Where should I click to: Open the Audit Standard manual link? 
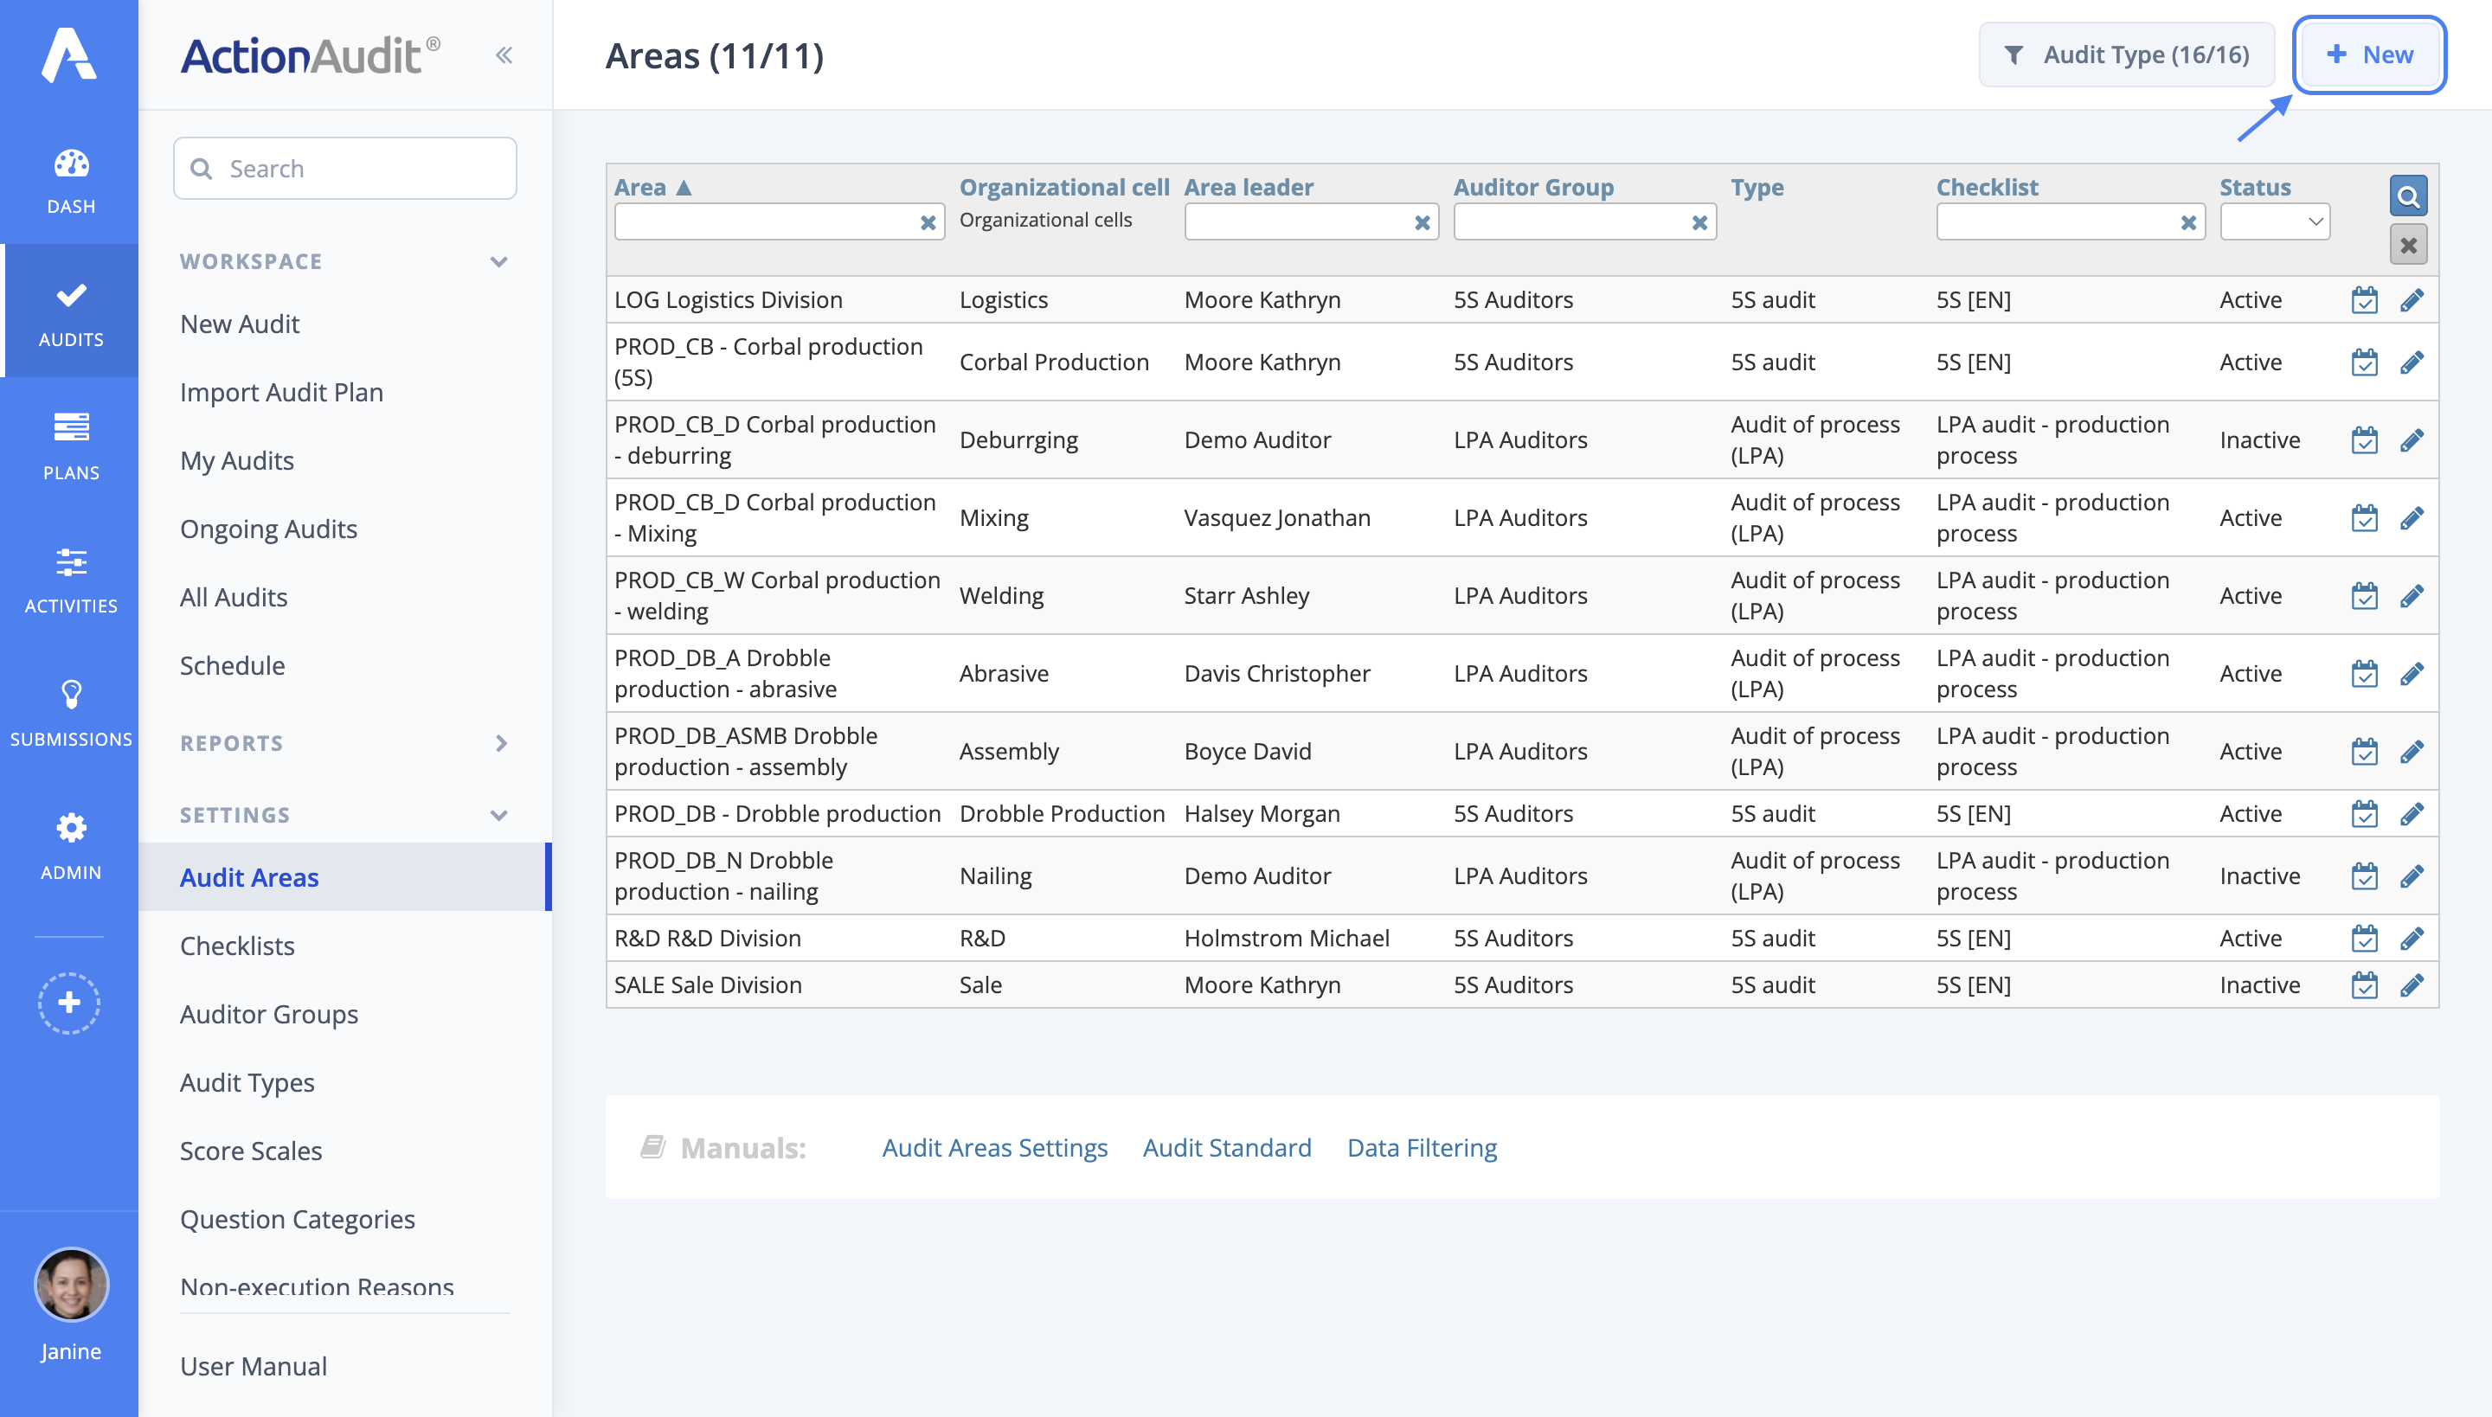point(1227,1147)
